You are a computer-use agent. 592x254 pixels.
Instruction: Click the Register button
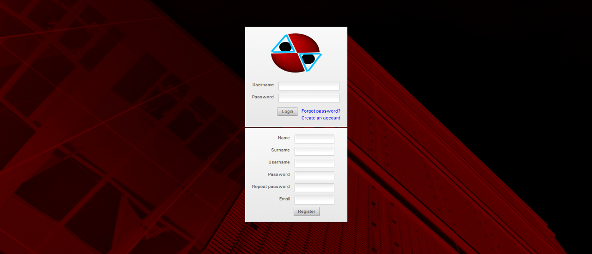click(x=307, y=212)
